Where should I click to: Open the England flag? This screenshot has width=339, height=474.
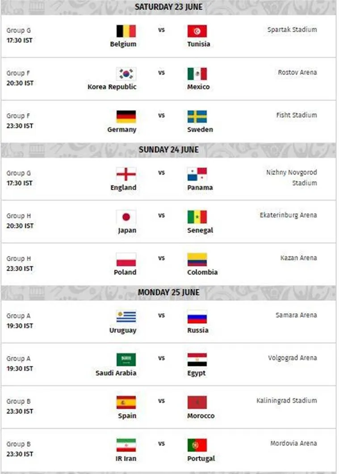click(126, 174)
